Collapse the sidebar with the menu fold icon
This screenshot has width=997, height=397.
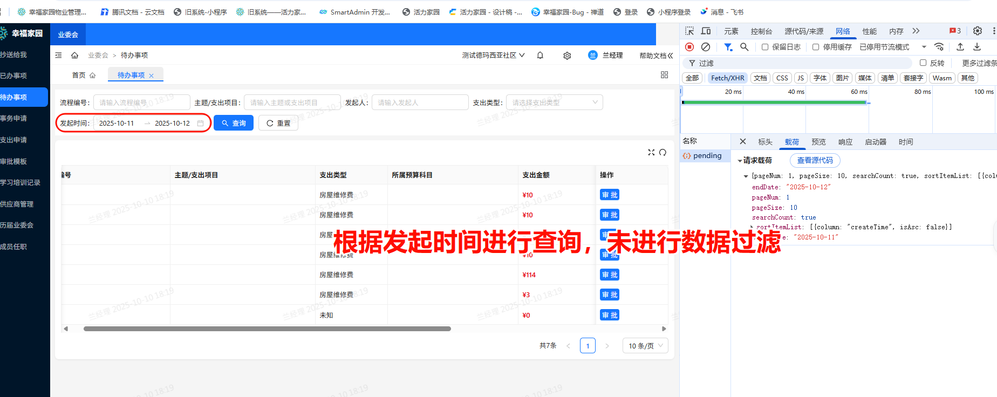tap(59, 55)
